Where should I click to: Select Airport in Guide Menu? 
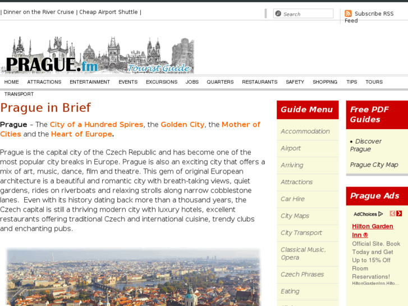point(291,148)
